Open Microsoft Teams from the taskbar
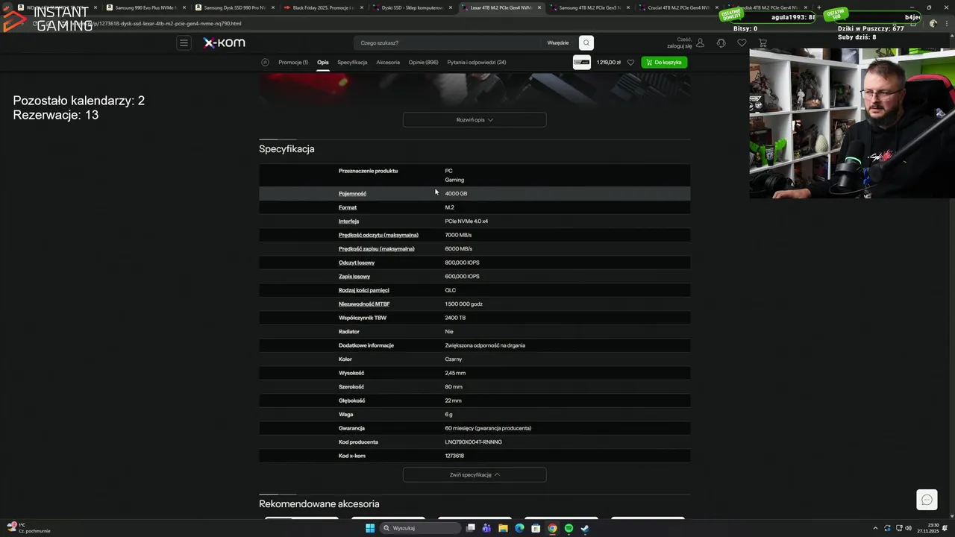955x537 pixels. click(486, 528)
